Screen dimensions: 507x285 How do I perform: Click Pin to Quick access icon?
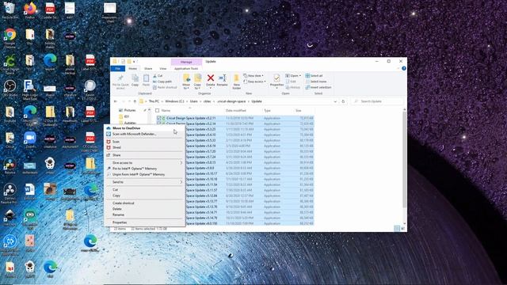(x=120, y=78)
